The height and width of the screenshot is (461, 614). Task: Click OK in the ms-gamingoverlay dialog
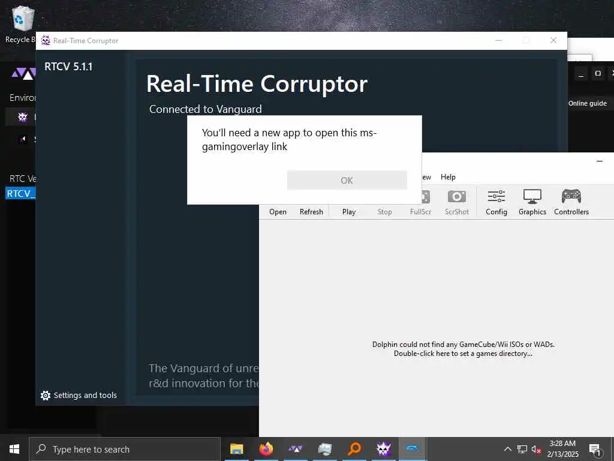point(347,180)
